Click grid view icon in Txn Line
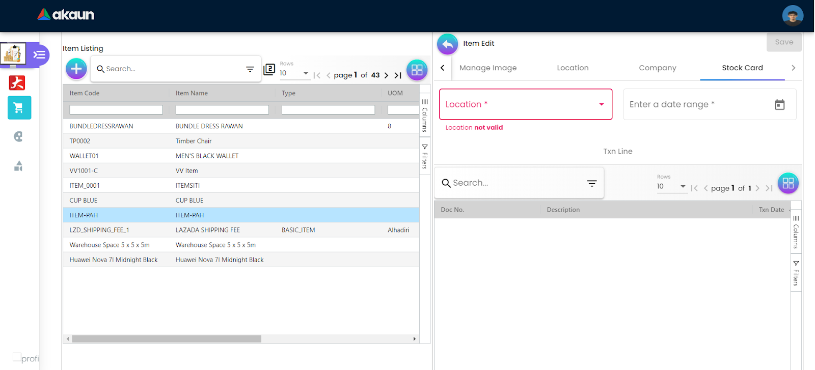815x370 pixels. click(787, 183)
